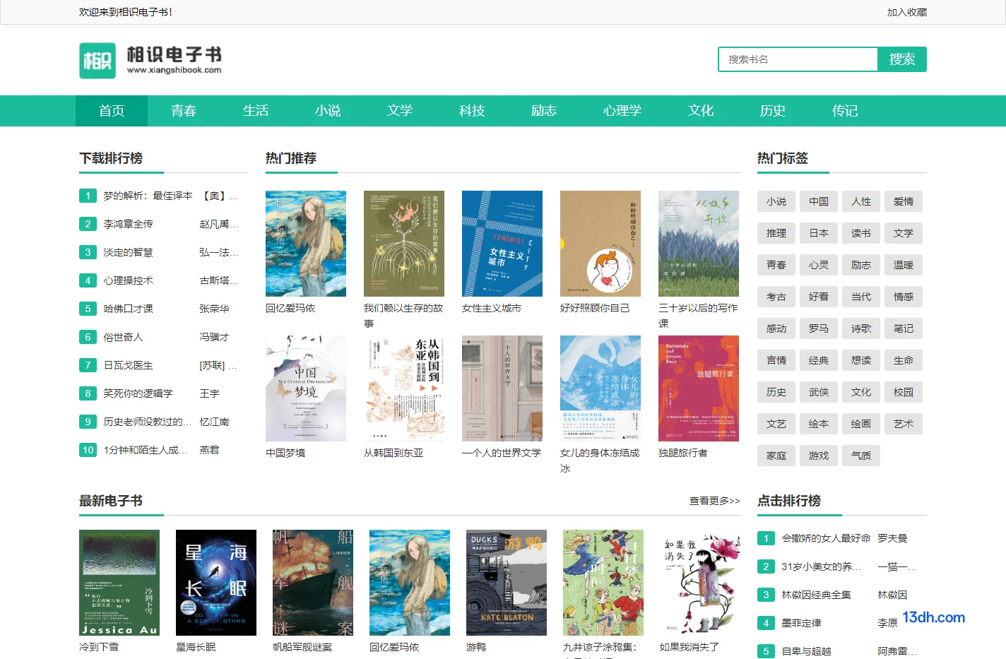1006x659 pixels.
Task: Select the 诗歌 hot tag
Action: point(861,328)
